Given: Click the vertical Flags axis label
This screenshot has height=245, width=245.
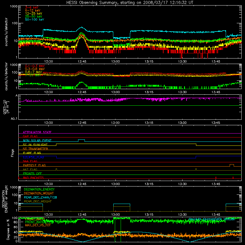Looking at the screenshot, I should click(x=13, y=153).
